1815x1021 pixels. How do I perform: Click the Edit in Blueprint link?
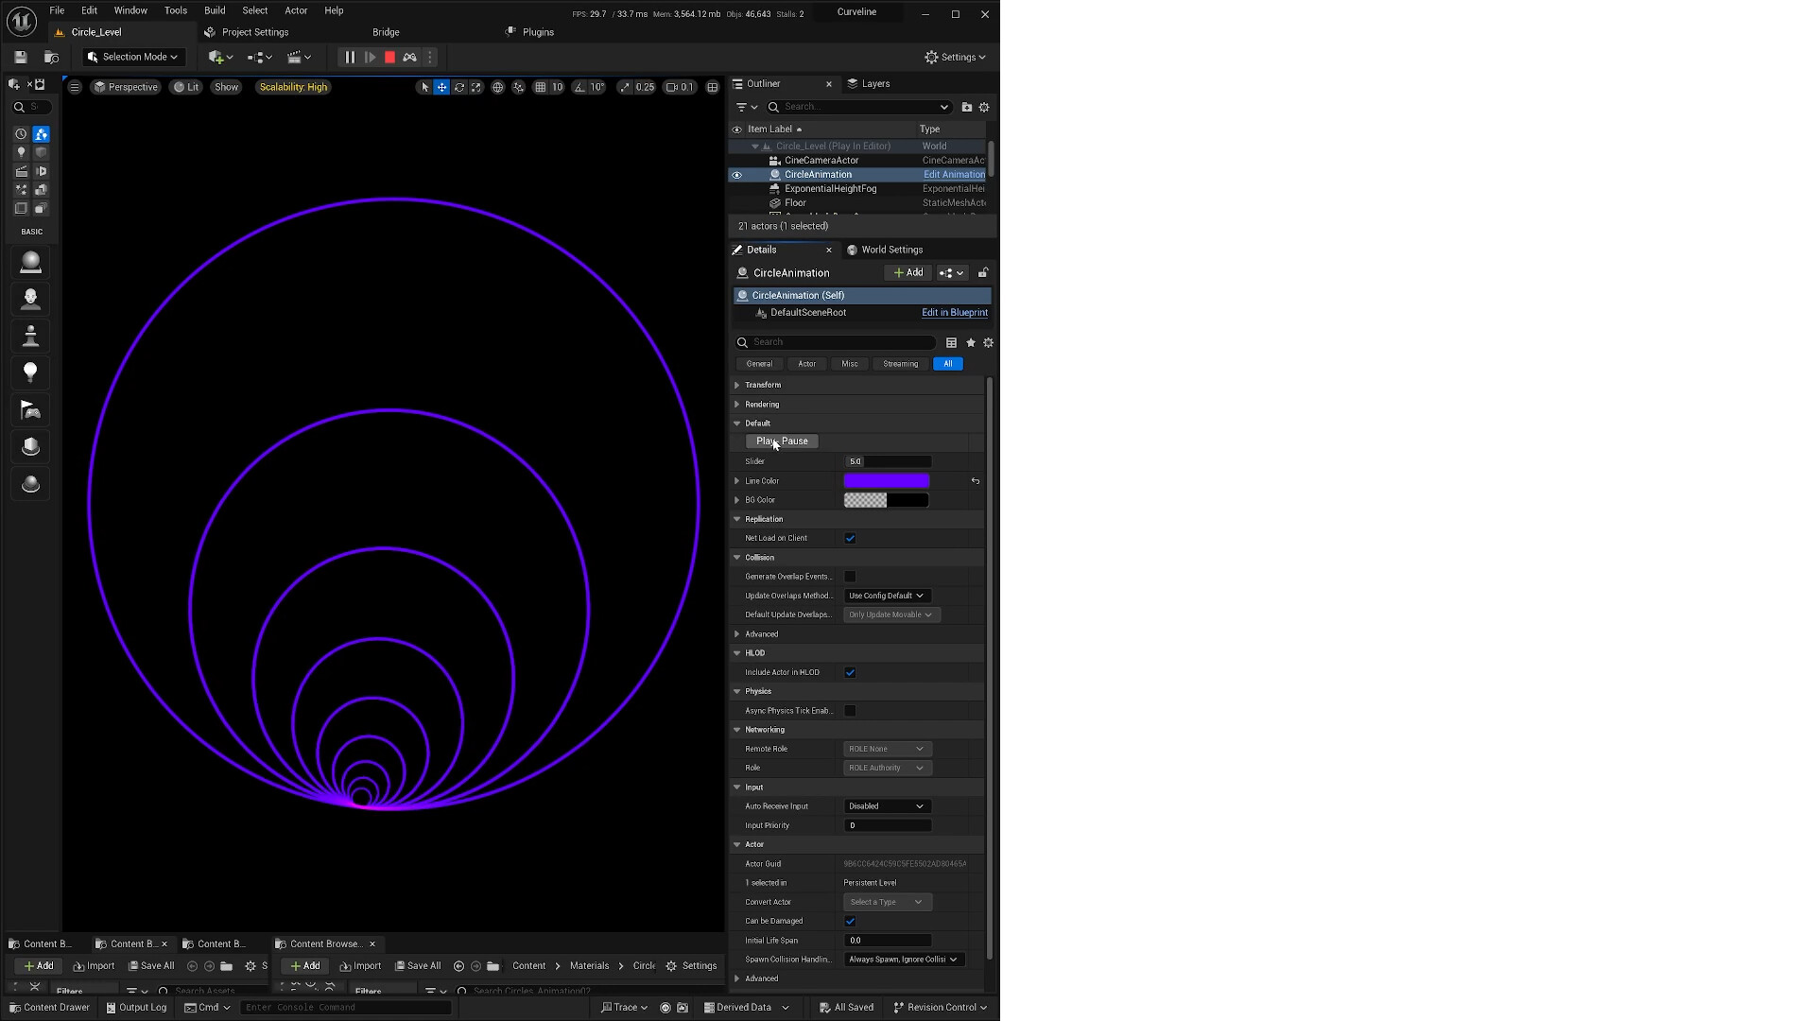[954, 312]
